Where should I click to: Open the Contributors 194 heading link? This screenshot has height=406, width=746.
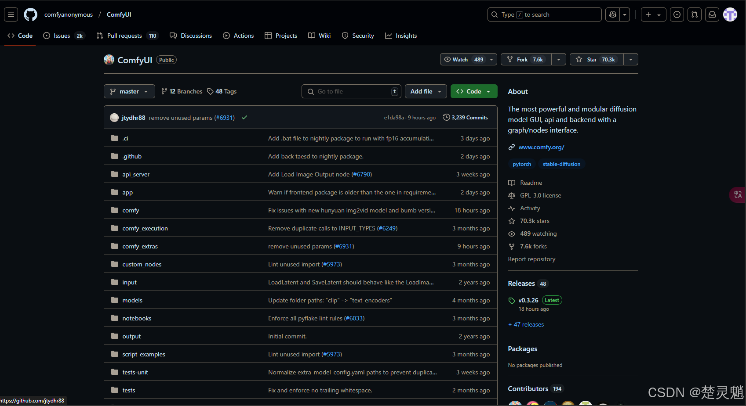[x=535, y=388]
